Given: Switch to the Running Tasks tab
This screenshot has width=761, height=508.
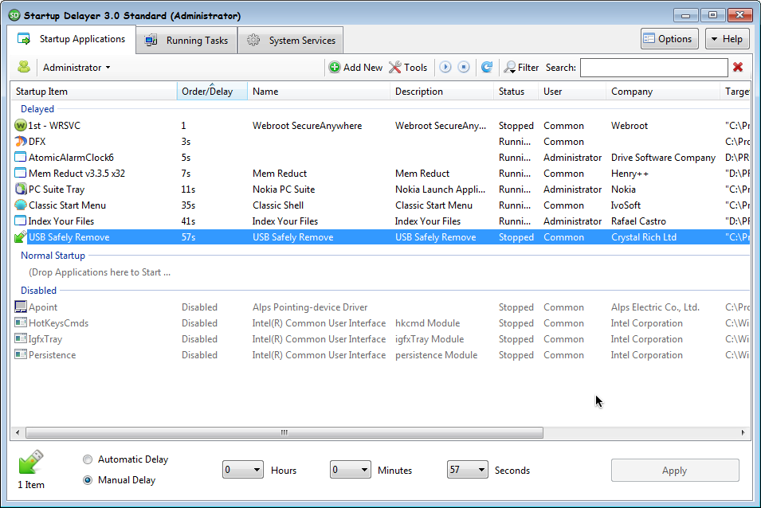Looking at the screenshot, I should click(x=186, y=41).
